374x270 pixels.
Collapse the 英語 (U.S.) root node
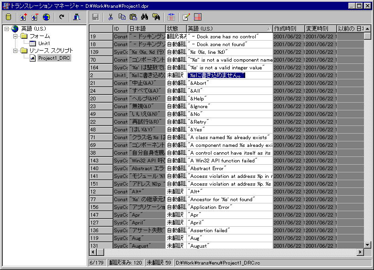(7, 29)
